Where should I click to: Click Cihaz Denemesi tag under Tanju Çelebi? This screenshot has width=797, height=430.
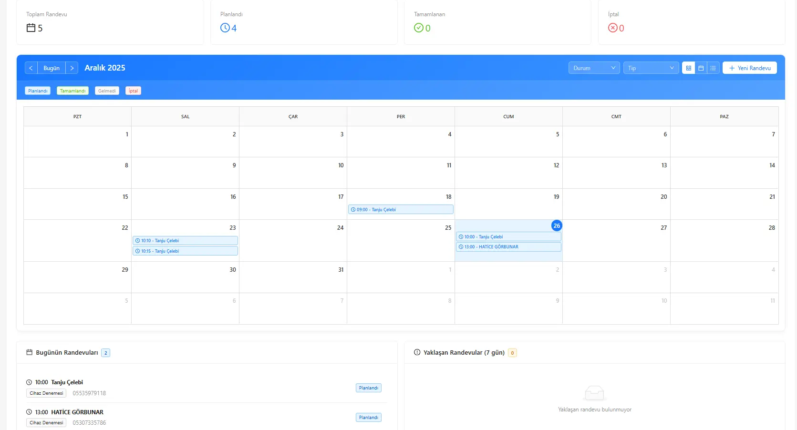(x=46, y=393)
